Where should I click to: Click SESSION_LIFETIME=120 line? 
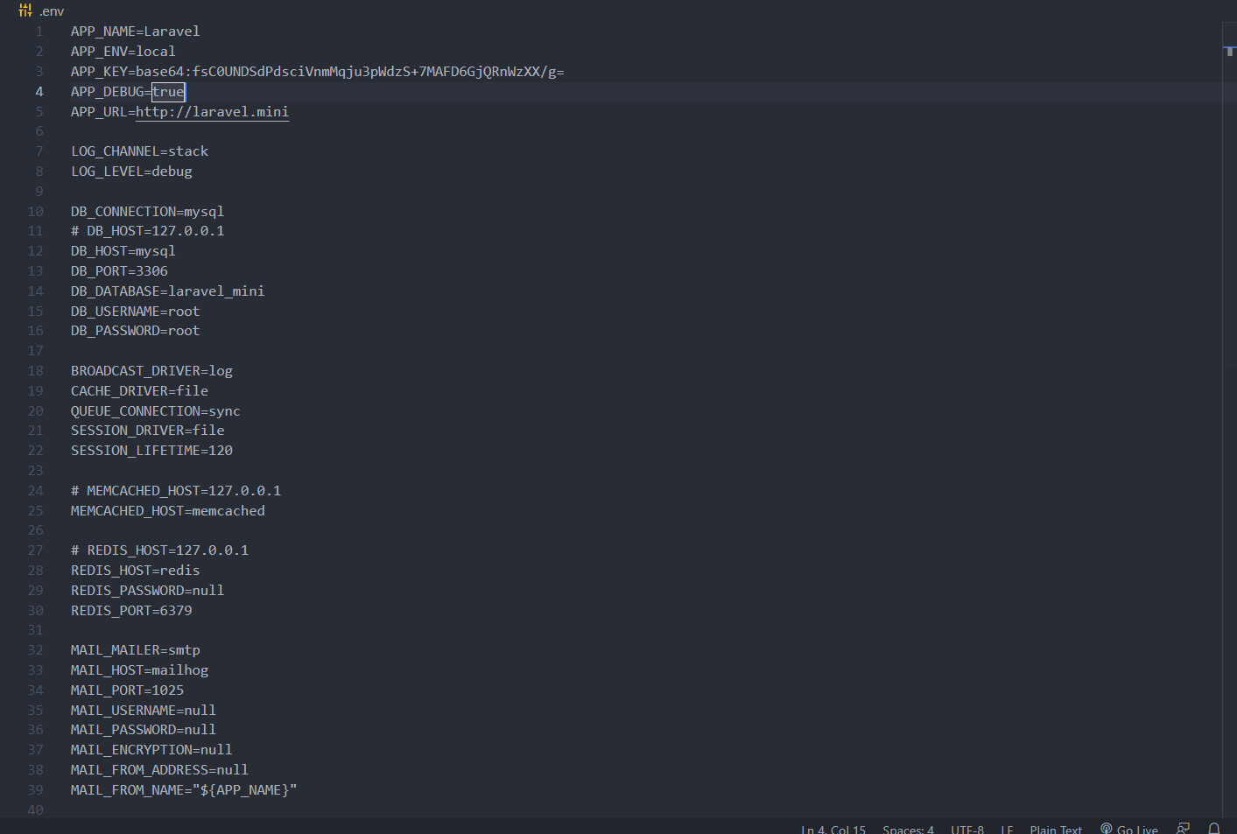point(151,451)
